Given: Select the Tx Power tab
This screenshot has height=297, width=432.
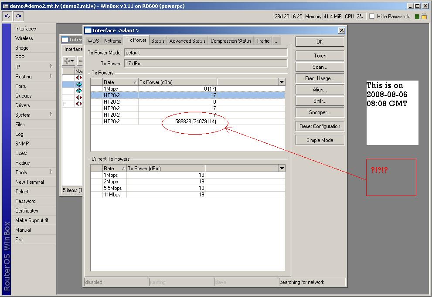Looking at the screenshot, I should click(136, 40).
